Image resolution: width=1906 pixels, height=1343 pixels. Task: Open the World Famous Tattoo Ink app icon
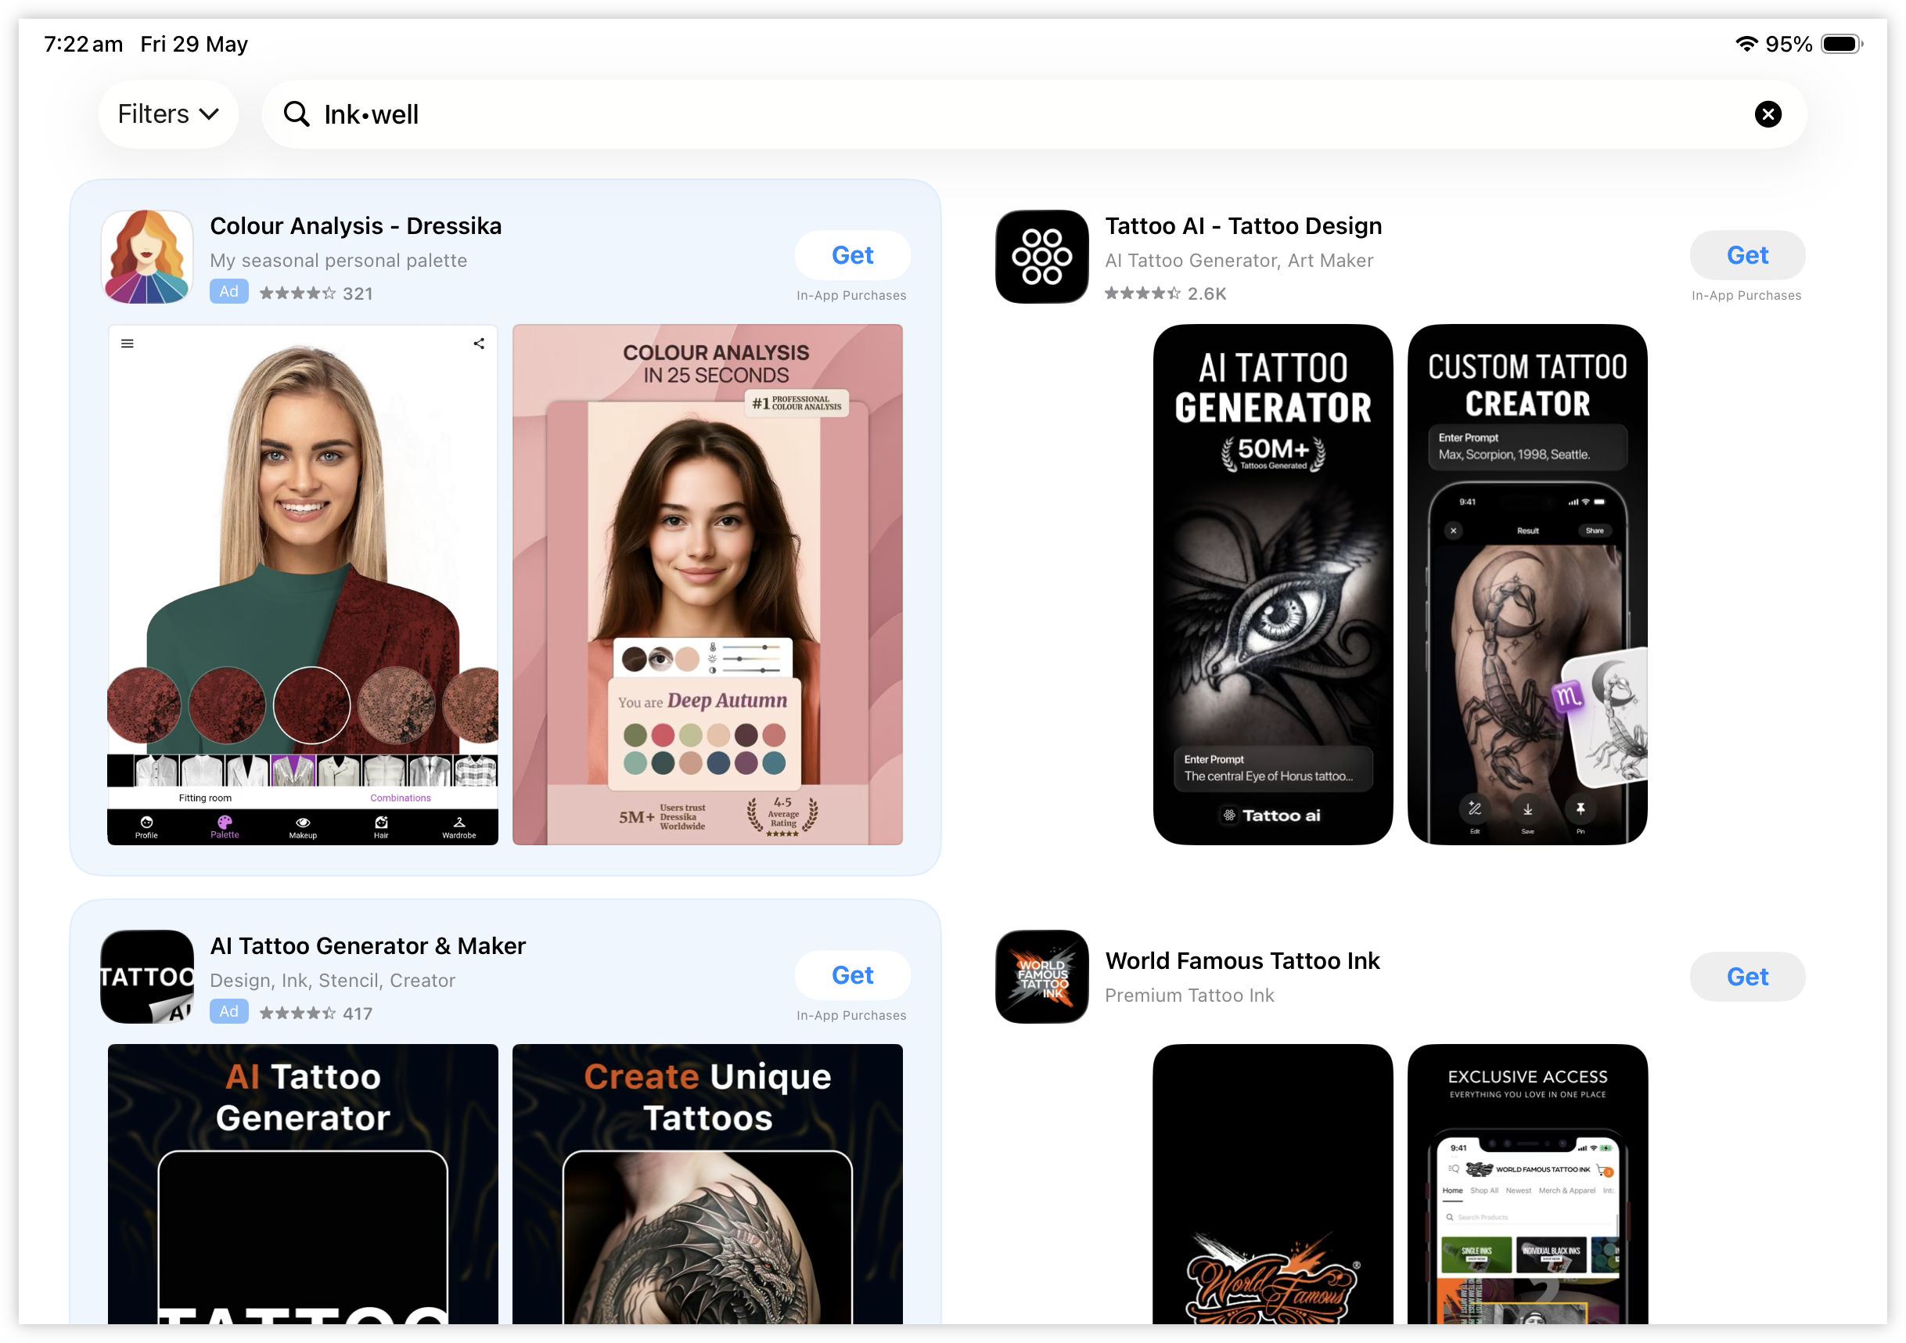click(1042, 977)
